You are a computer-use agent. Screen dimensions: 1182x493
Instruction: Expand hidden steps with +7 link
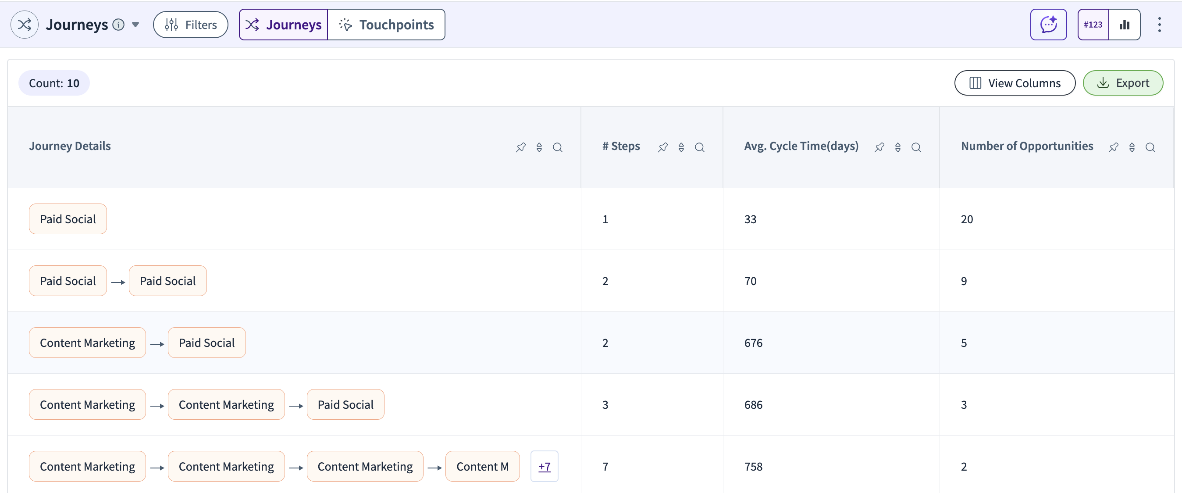click(544, 466)
